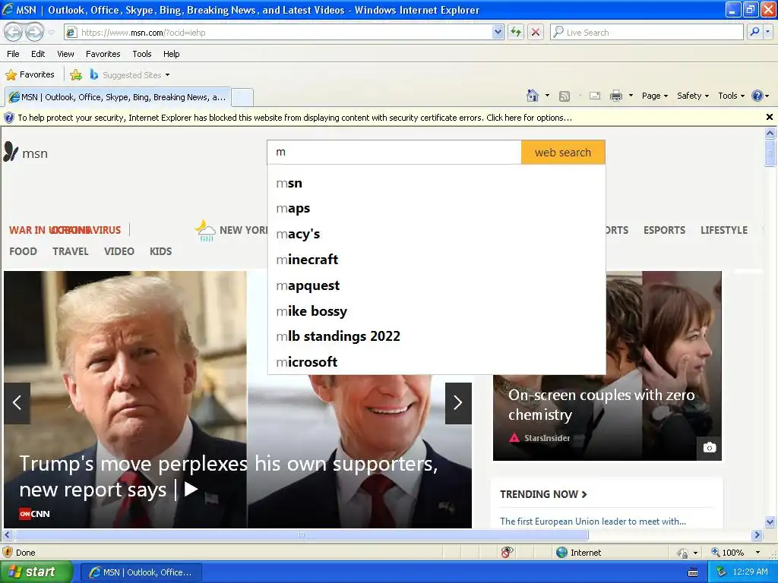The image size is (778, 583).
Task: Open the Tools menu in menu bar
Action: click(x=142, y=54)
